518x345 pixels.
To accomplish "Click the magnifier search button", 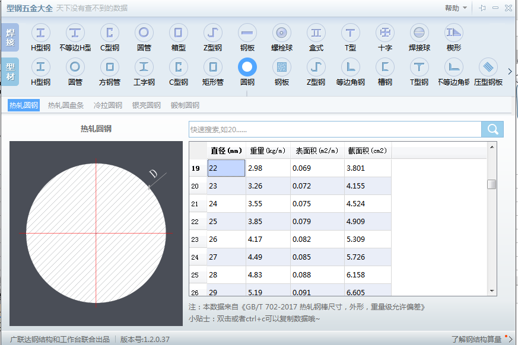I will (492, 129).
